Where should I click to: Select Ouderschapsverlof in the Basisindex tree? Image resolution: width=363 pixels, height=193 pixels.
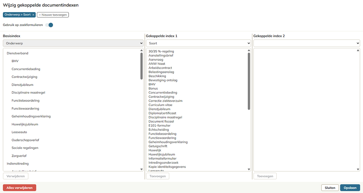click(25, 140)
